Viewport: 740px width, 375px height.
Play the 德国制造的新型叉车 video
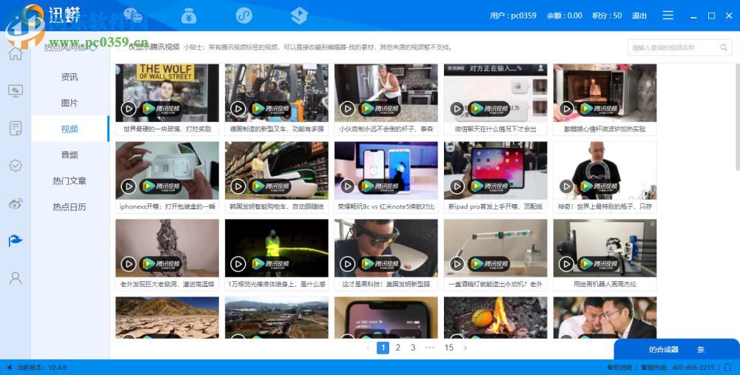click(x=238, y=109)
